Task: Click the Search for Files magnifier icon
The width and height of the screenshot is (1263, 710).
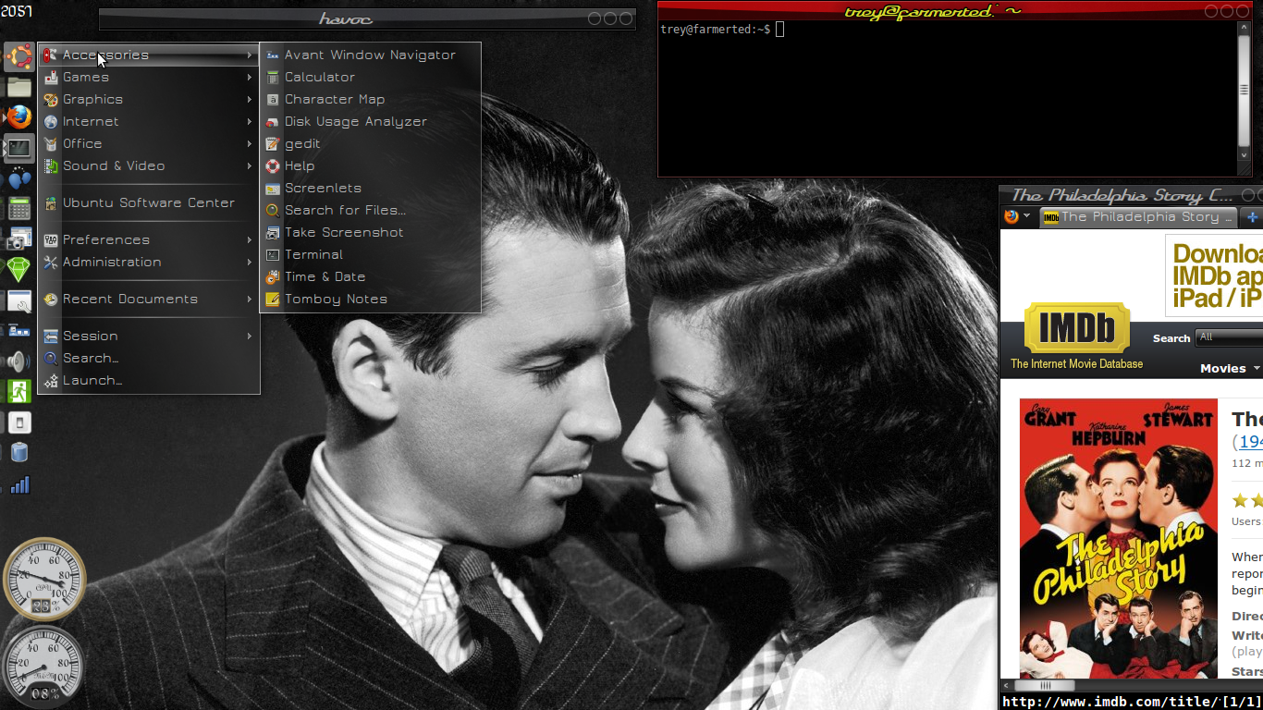Action: coord(272,211)
